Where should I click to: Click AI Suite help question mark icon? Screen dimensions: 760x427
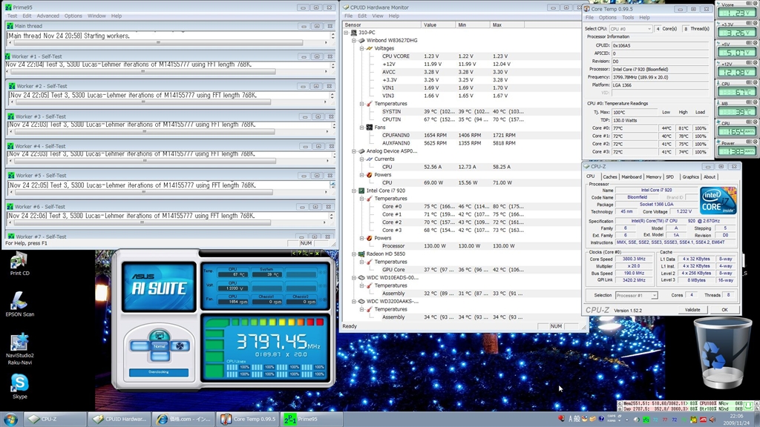pos(300,254)
